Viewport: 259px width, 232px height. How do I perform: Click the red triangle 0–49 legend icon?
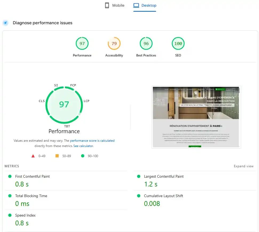33,156
